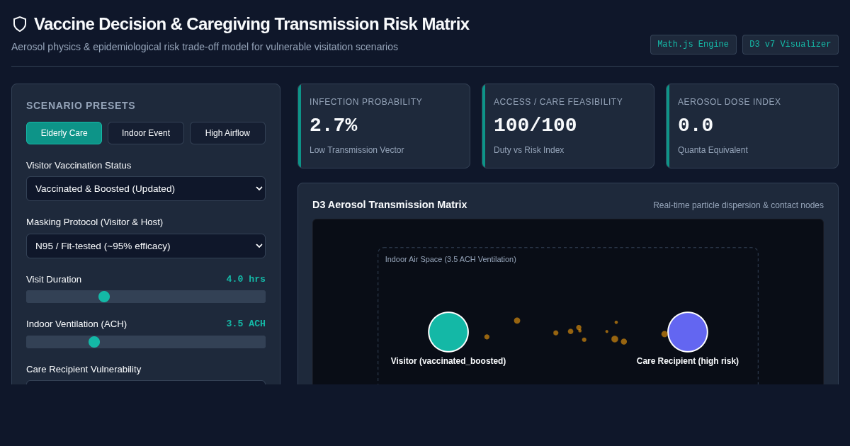Click the Duty vs Risk Index text
850x446 pixels.
pyautogui.click(x=529, y=150)
